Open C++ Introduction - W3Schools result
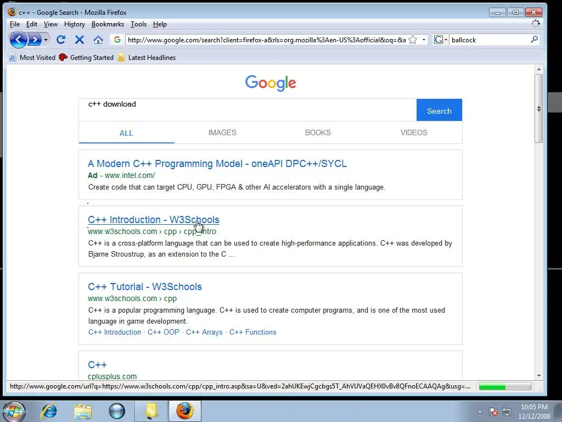The width and height of the screenshot is (562, 422). (x=154, y=220)
